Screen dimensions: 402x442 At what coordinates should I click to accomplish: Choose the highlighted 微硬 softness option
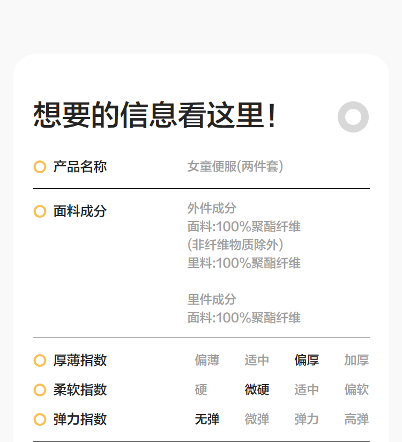[x=257, y=390]
